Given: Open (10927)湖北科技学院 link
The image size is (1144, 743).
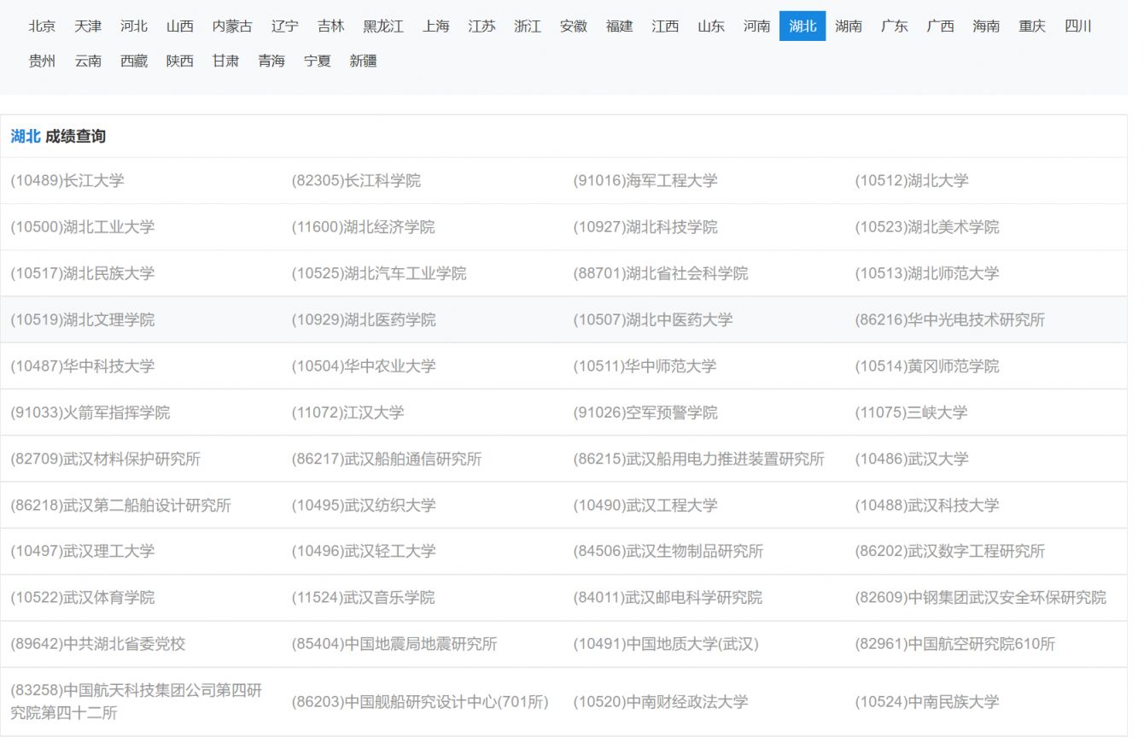Looking at the screenshot, I should (x=645, y=227).
